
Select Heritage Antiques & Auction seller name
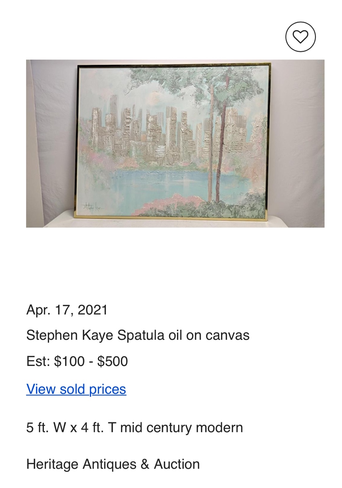tap(113, 464)
